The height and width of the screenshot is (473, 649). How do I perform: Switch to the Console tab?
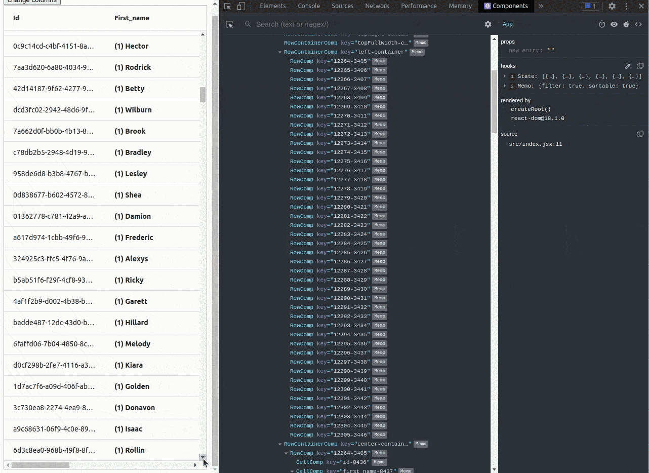coord(309,6)
